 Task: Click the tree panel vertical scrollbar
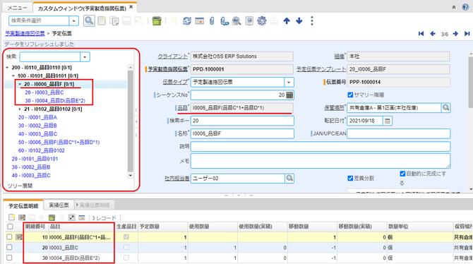click(x=131, y=121)
